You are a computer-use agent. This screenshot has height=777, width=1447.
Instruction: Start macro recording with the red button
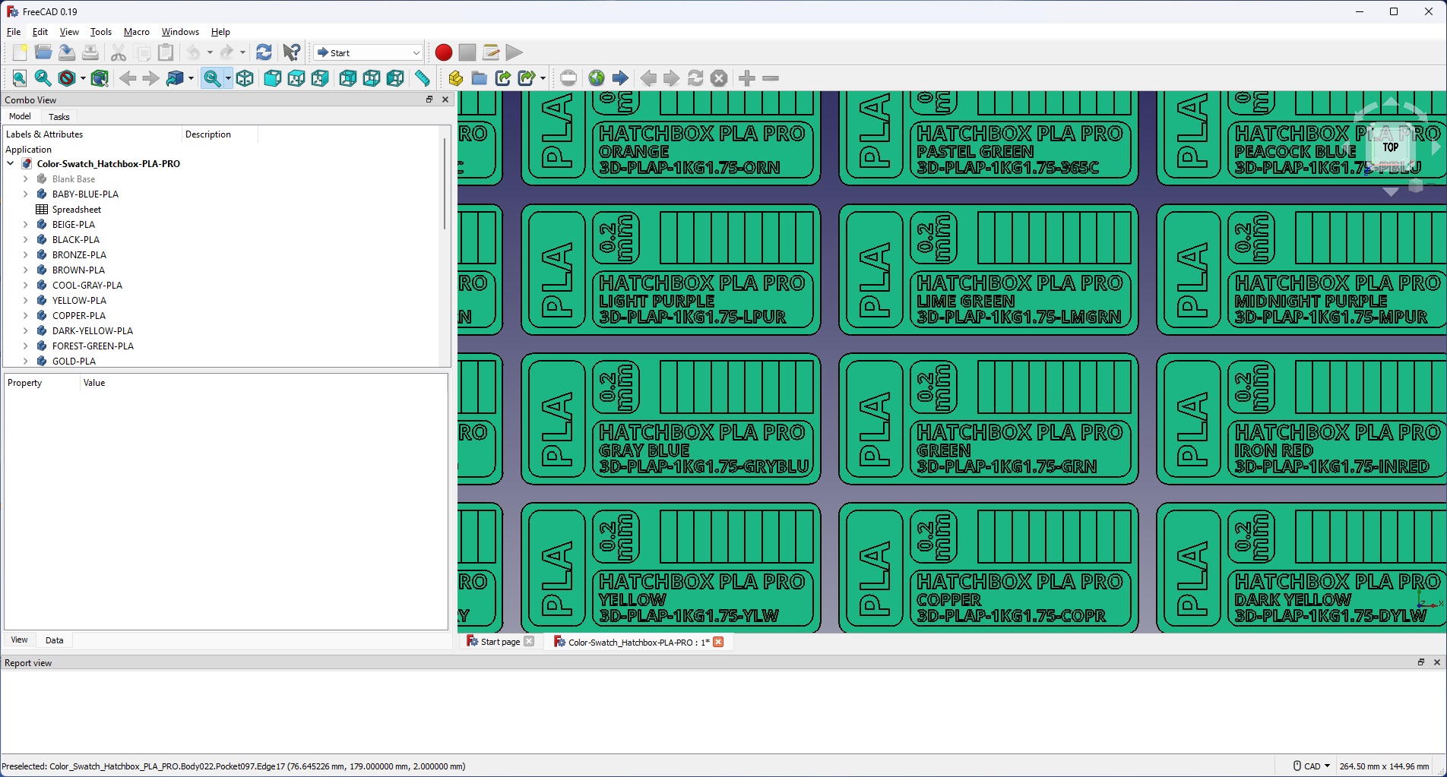(x=444, y=52)
